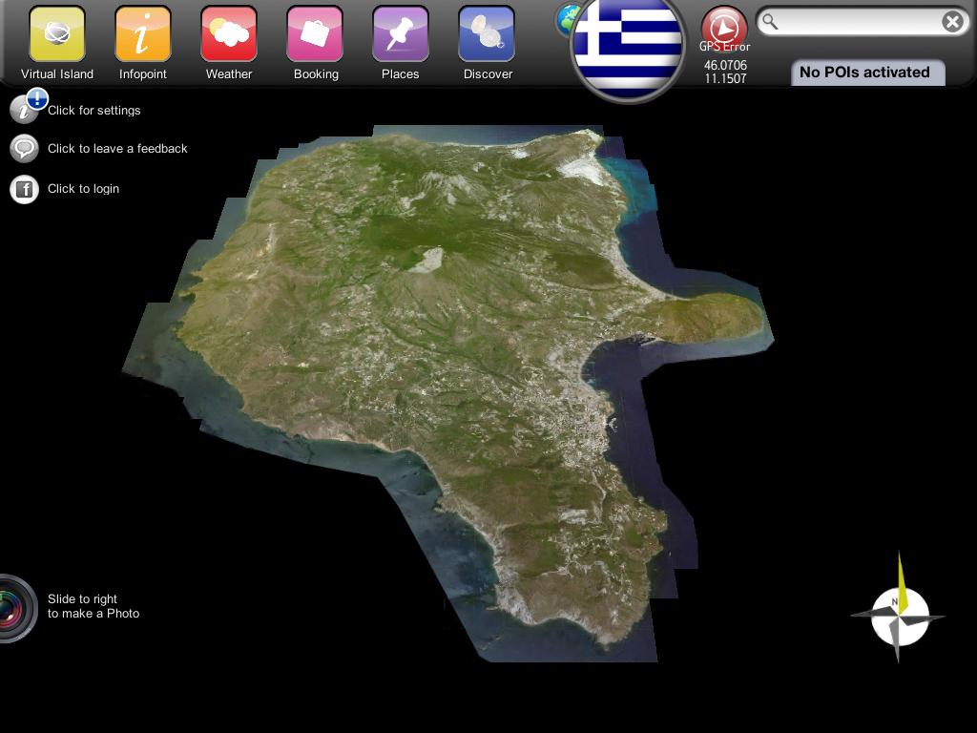Click the magnifying glass search icon
Screen dimensions: 977x733
point(770,22)
